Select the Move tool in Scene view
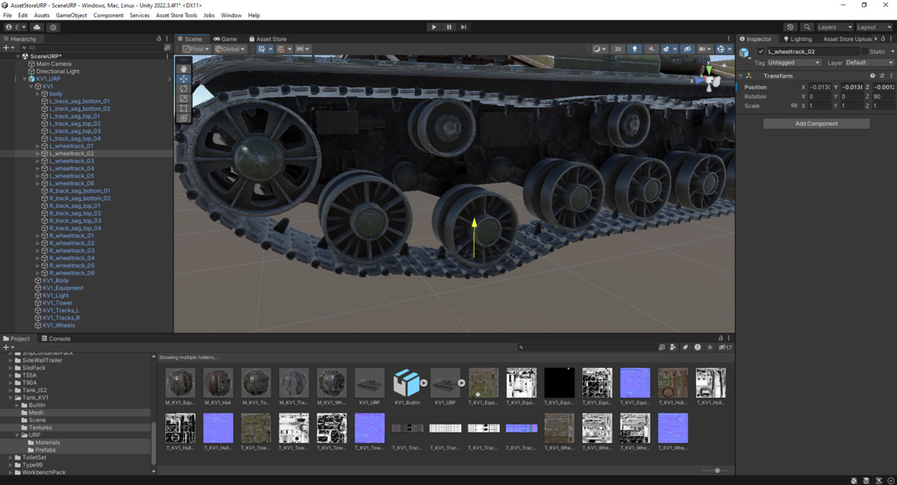897x485 pixels. 184,78
